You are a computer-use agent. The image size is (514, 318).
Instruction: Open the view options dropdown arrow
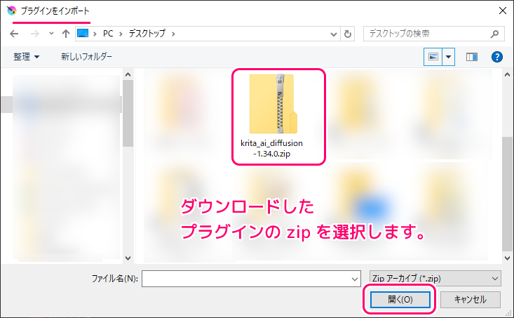[449, 57]
